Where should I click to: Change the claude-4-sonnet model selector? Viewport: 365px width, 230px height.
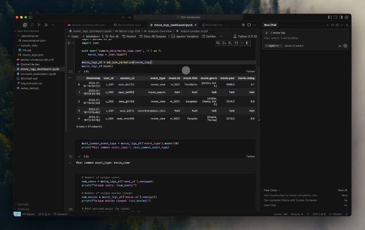point(294,46)
